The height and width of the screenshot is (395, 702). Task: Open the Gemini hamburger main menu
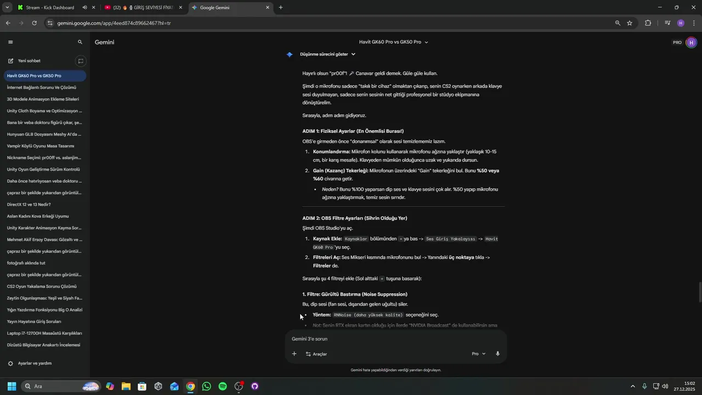[10, 42]
